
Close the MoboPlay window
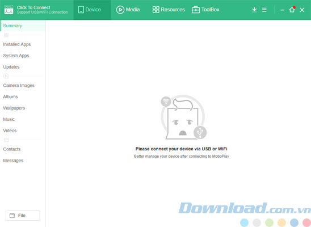pos(302,10)
